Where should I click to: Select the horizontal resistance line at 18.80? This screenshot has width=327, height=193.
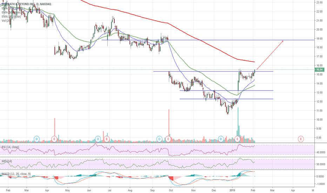pyautogui.click(x=208, y=40)
